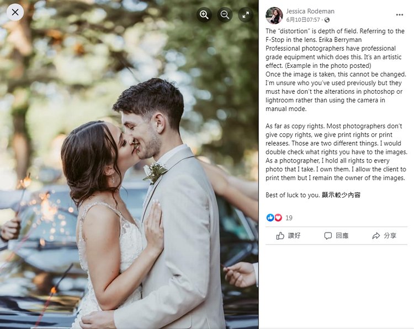The height and width of the screenshot is (329, 414).
Task: View the blue like reaction icon
Action: pyautogui.click(x=270, y=218)
